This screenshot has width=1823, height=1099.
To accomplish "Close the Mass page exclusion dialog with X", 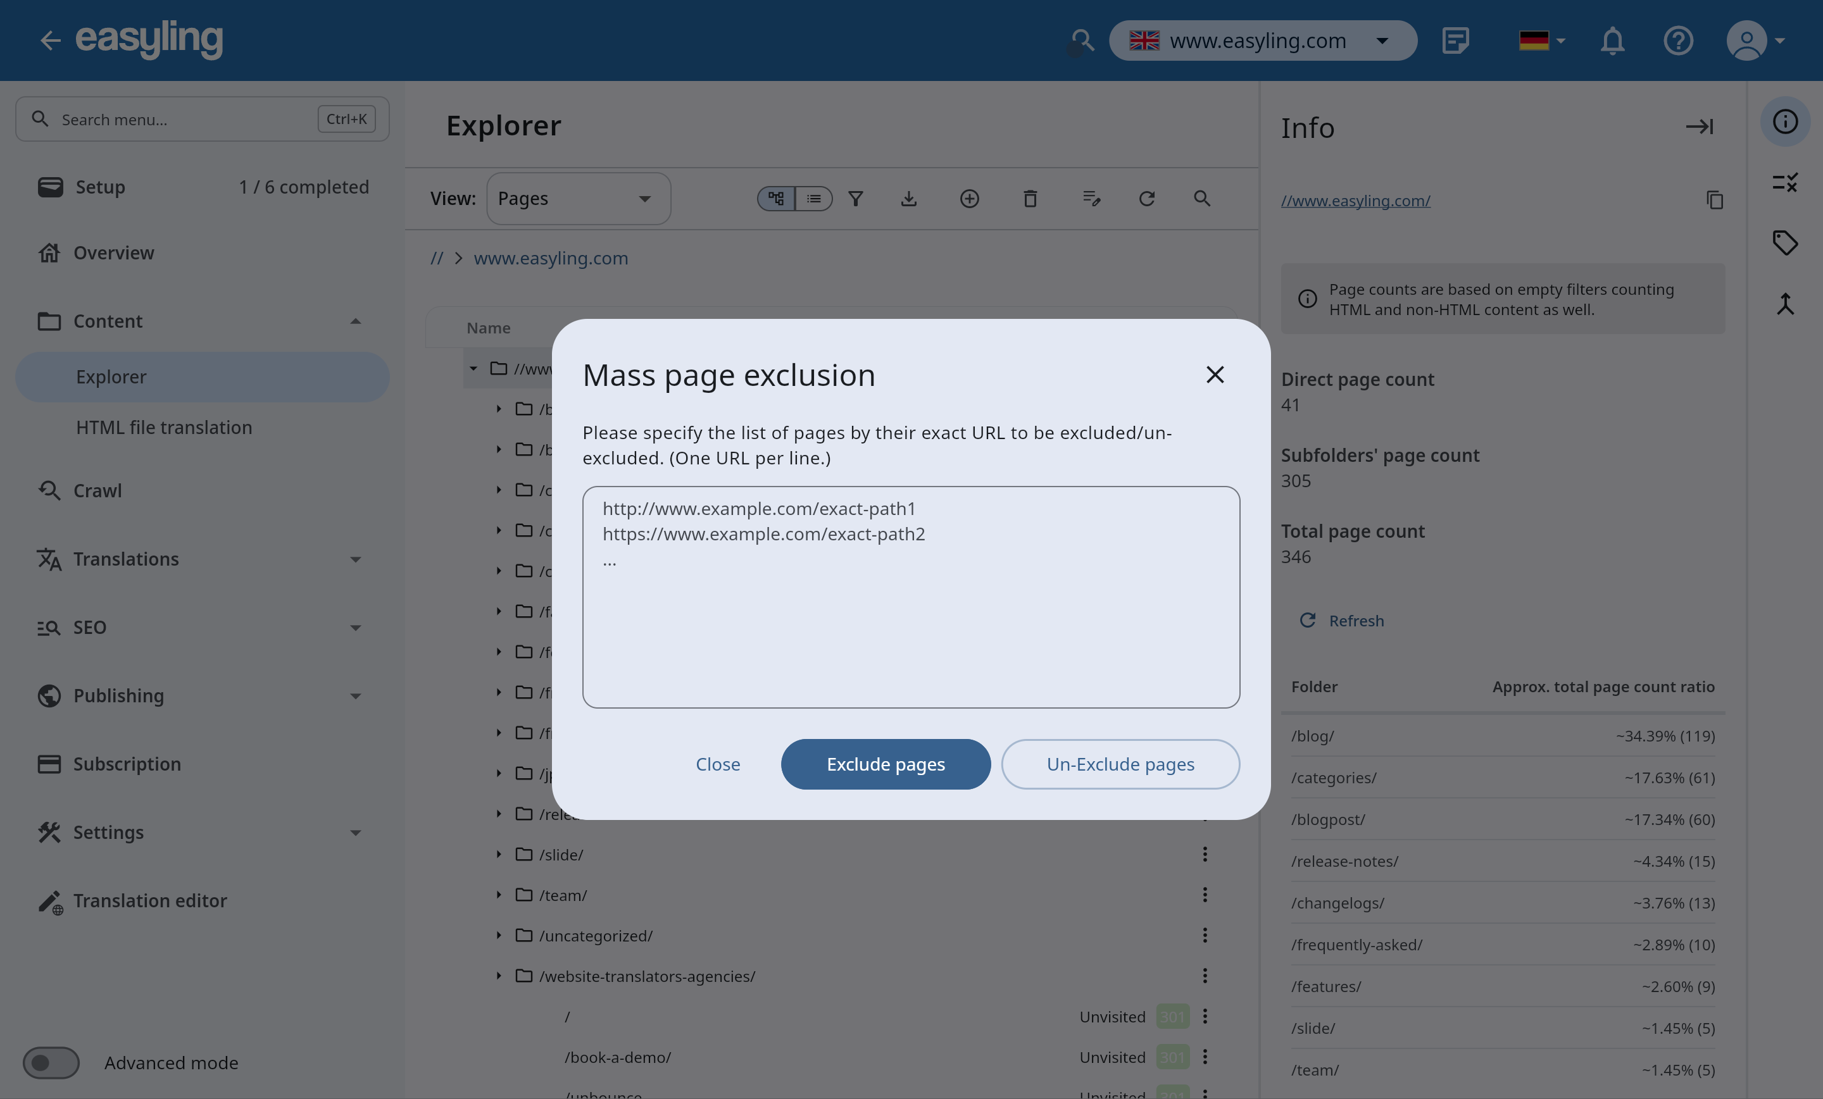I will click(1214, 375).
